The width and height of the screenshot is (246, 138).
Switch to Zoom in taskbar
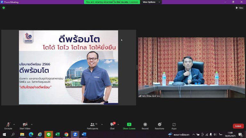(x=75, y=134)
